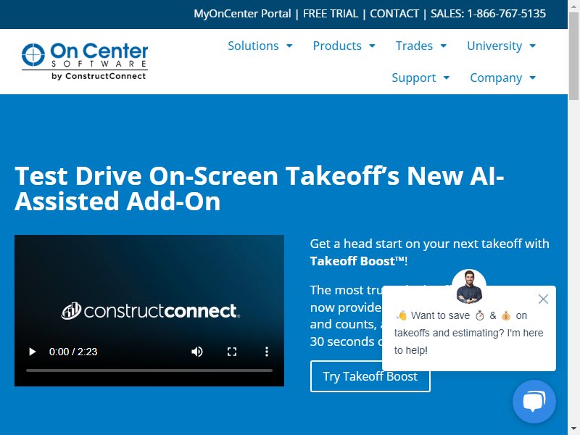Expand the Company dropdown arrow
580x435 pixels.
(533, 78)
